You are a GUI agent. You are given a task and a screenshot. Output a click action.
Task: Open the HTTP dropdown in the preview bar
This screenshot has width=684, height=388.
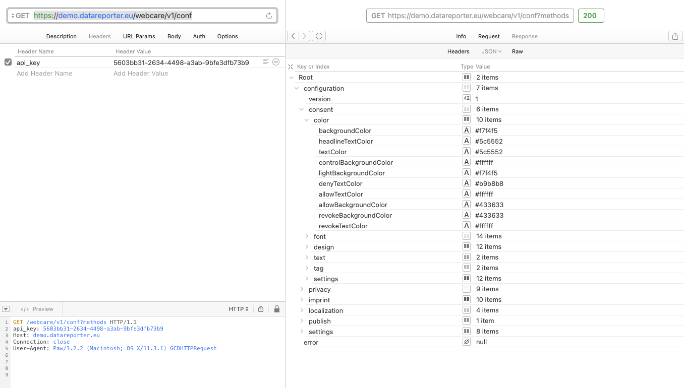point(239,309)
